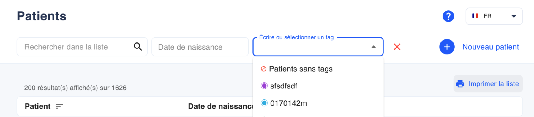Click the Date de naissance input field
534x117 pixels.
pyautogui.click(x=200, y=47)
